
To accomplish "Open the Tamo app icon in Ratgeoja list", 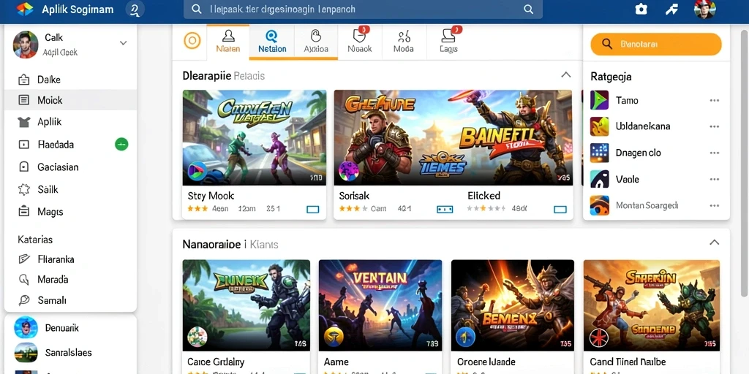I will 599,100.
